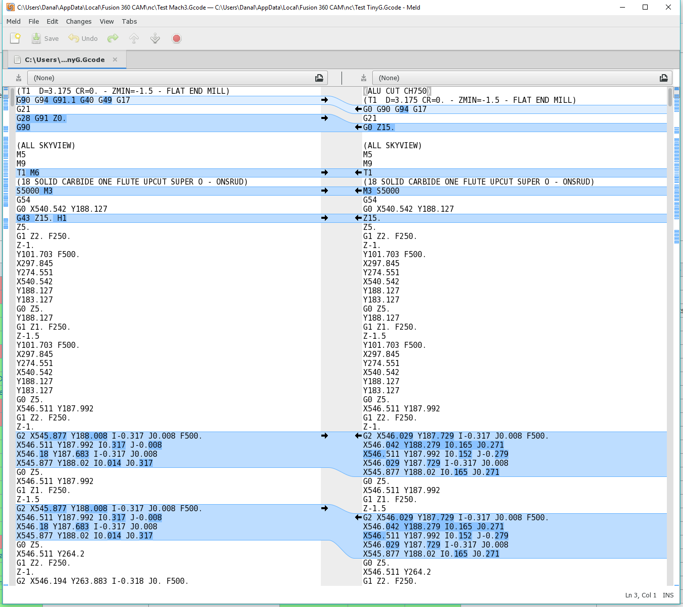This screenshot has height=607, width=683.
Task: Click the right pane vertical scrollbar
Action: tap(670, 336)
